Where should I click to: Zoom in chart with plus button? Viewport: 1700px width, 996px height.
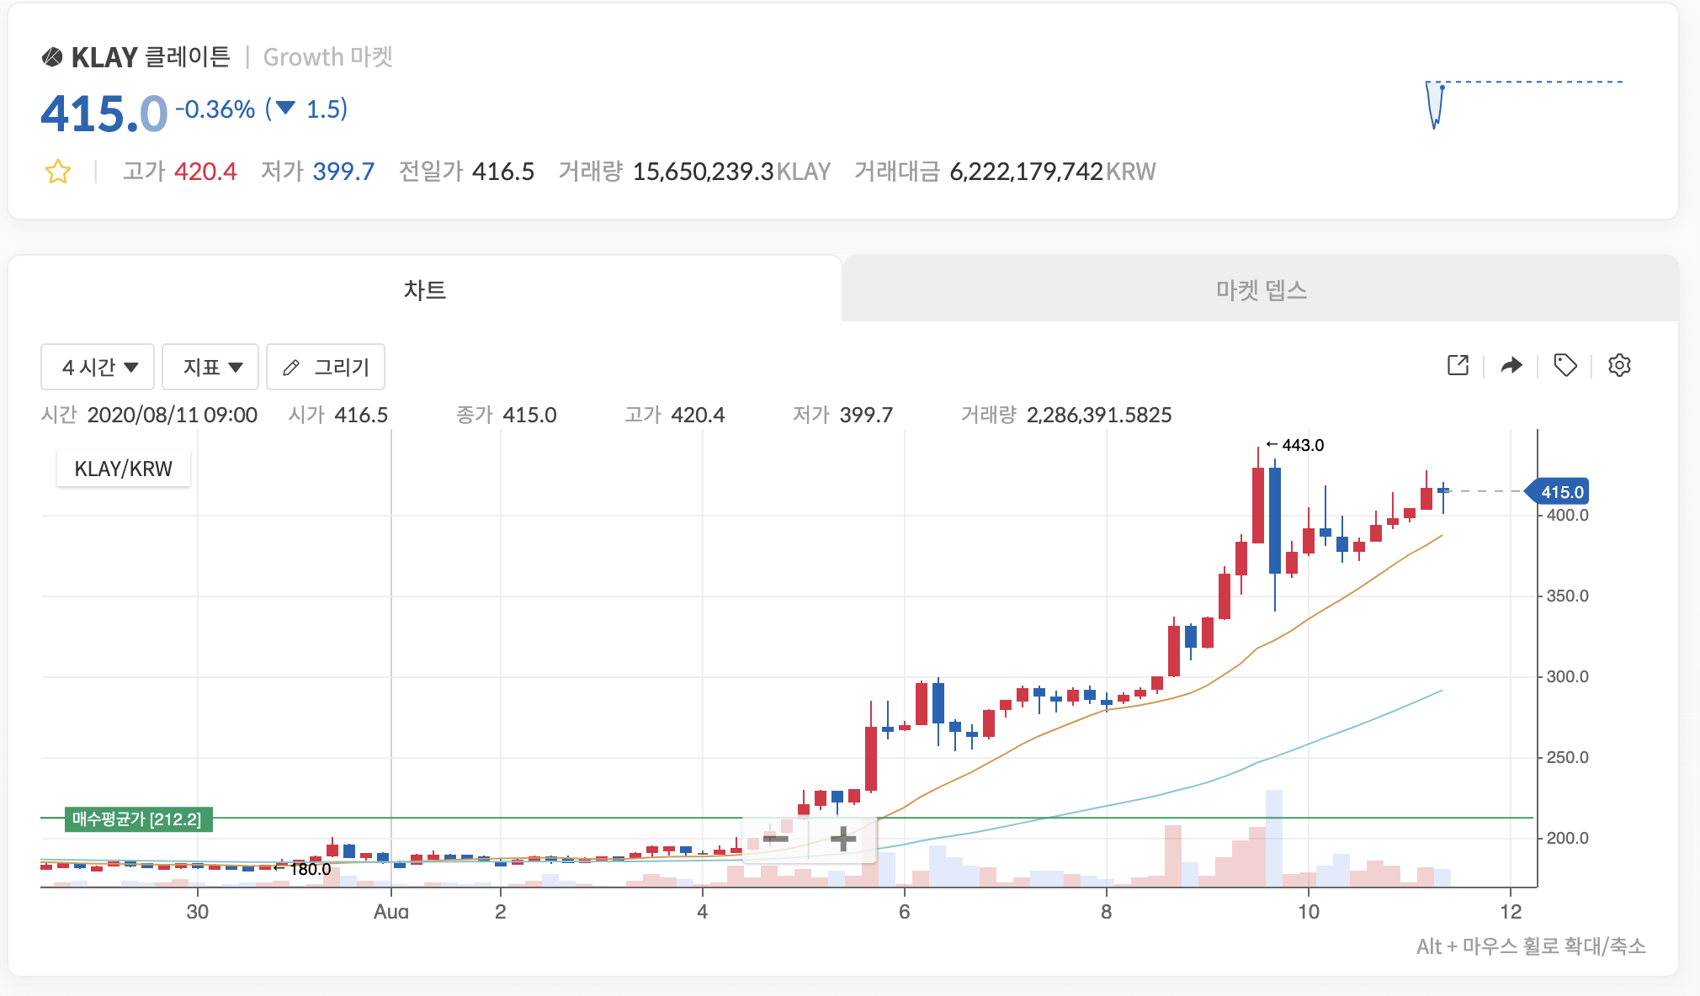tap(842, 839)
